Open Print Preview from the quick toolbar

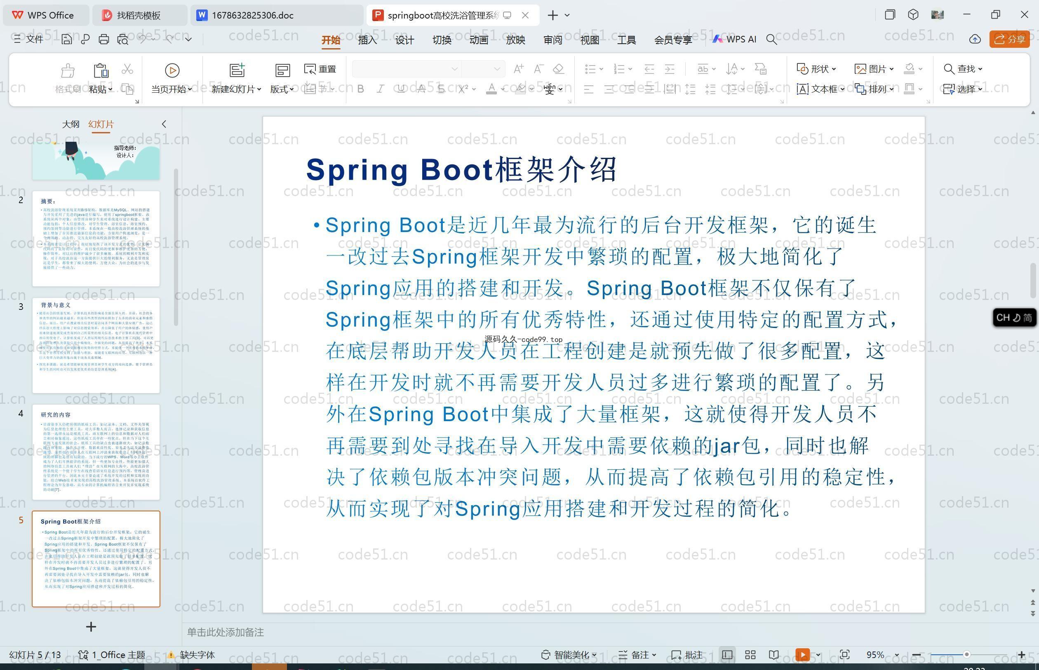click(123, 40)
